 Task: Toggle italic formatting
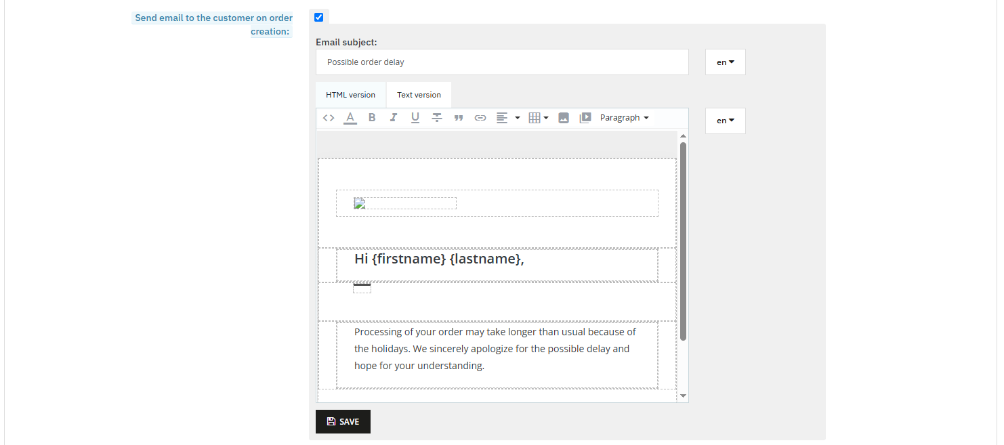click(x=394, y=118)
